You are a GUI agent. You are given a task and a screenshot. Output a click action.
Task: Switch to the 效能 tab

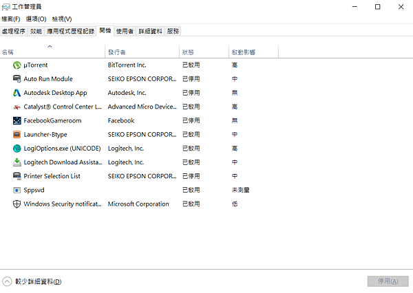point(36,32)
